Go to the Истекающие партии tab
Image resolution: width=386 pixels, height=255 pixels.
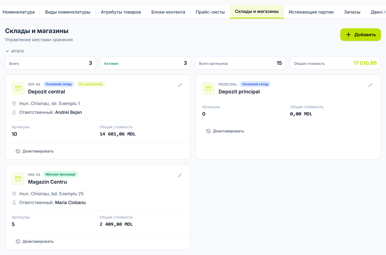tap(311, 12)
